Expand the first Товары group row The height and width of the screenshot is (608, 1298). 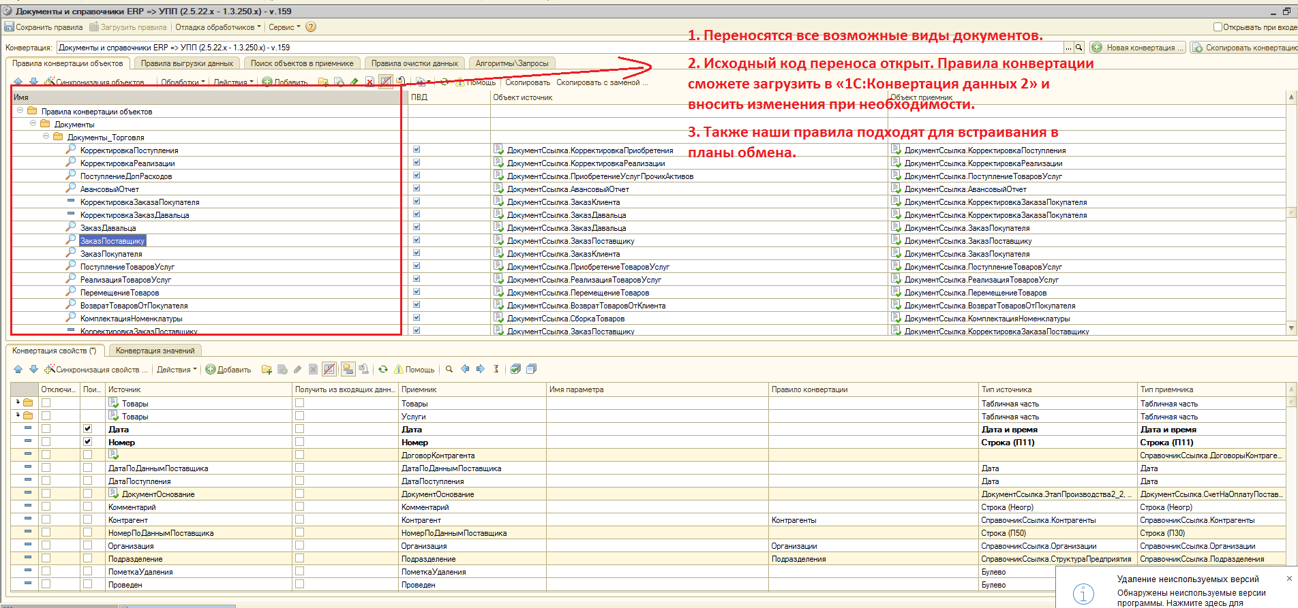point(18,402)
